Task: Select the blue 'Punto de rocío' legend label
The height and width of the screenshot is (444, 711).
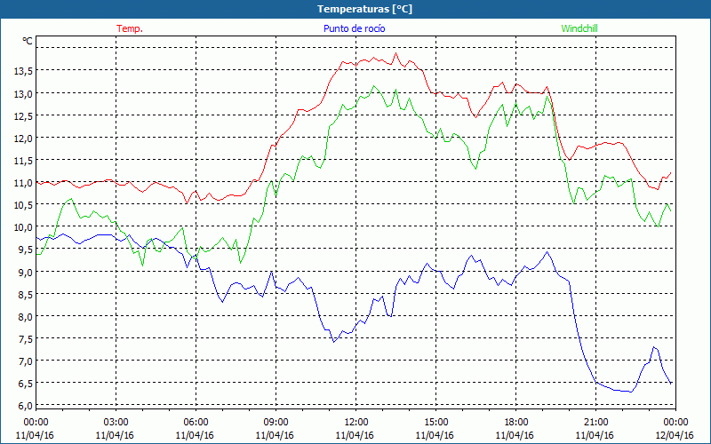Action: coord(354,28)
